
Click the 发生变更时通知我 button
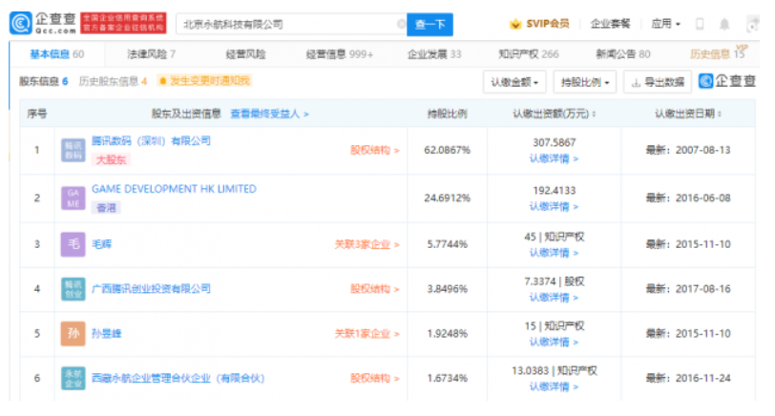[x=204, y=81]
